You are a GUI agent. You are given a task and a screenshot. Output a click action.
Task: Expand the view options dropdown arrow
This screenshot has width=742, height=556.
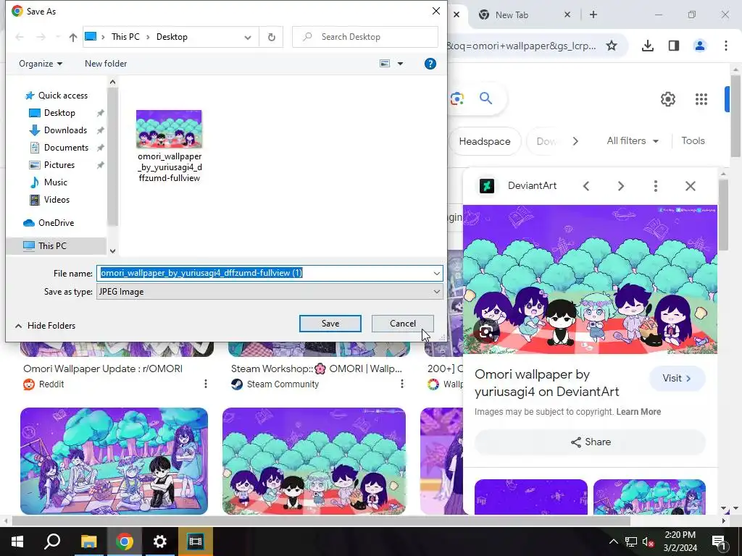coord(400,64)
